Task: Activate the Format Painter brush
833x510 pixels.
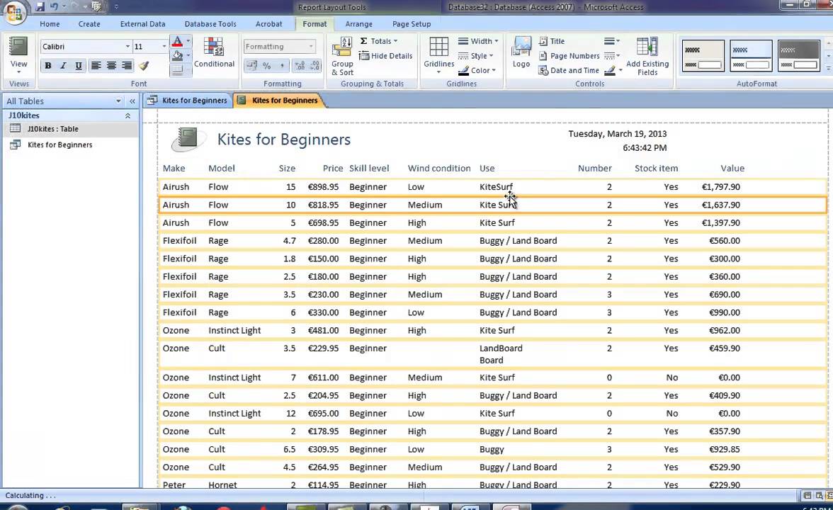Action: pos(143,66)
